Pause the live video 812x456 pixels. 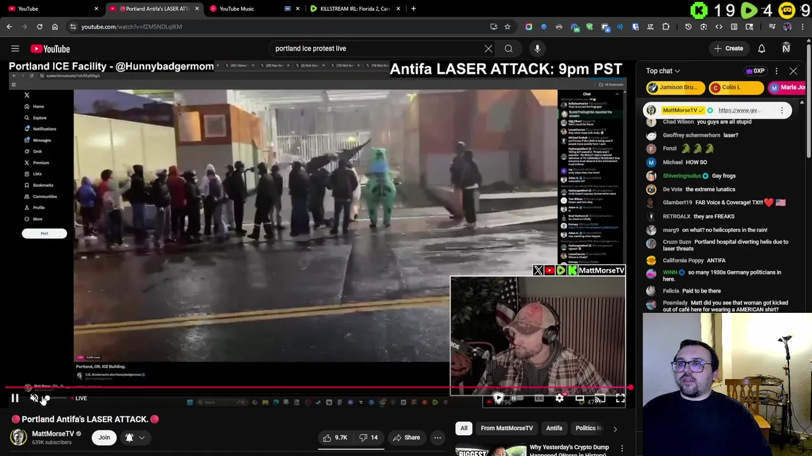[15, 398]
